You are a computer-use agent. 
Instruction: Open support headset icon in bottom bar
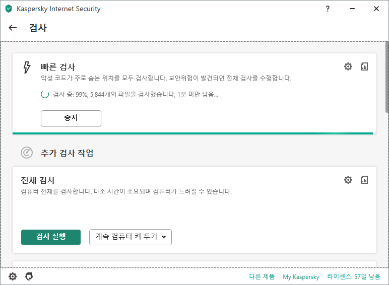29,276
